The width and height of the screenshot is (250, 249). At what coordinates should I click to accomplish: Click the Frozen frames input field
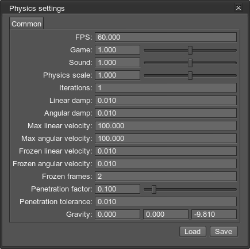[166, 177]
